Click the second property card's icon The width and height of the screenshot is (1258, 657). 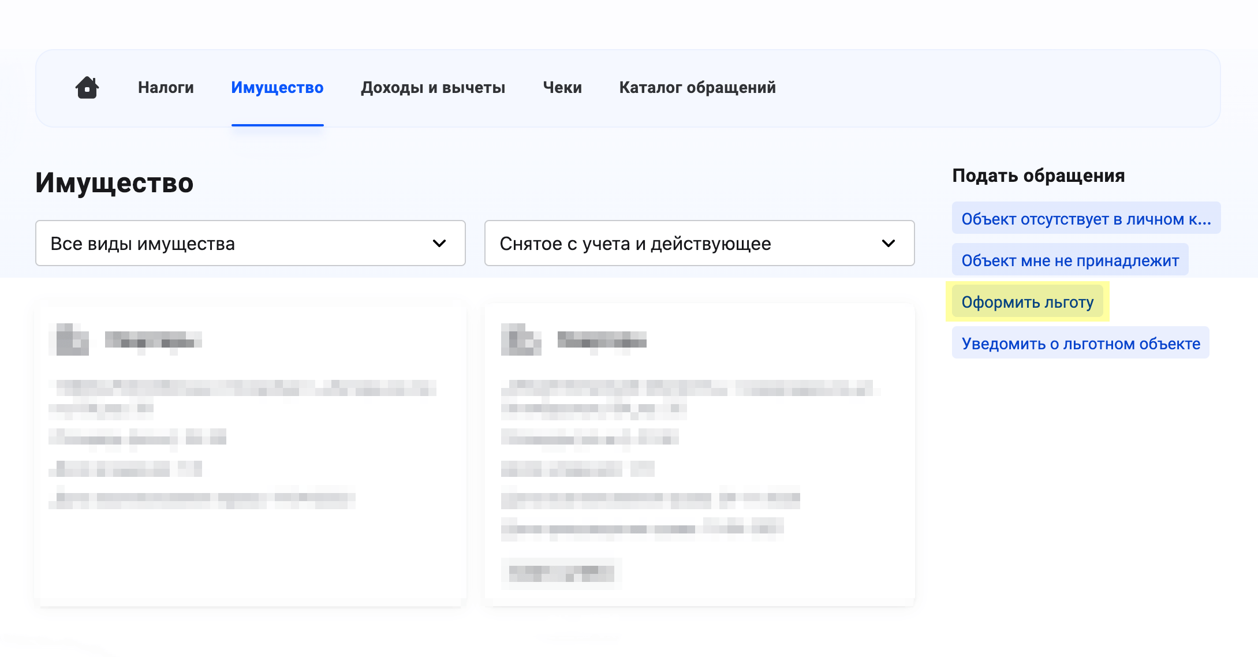[x=521, y=339]
